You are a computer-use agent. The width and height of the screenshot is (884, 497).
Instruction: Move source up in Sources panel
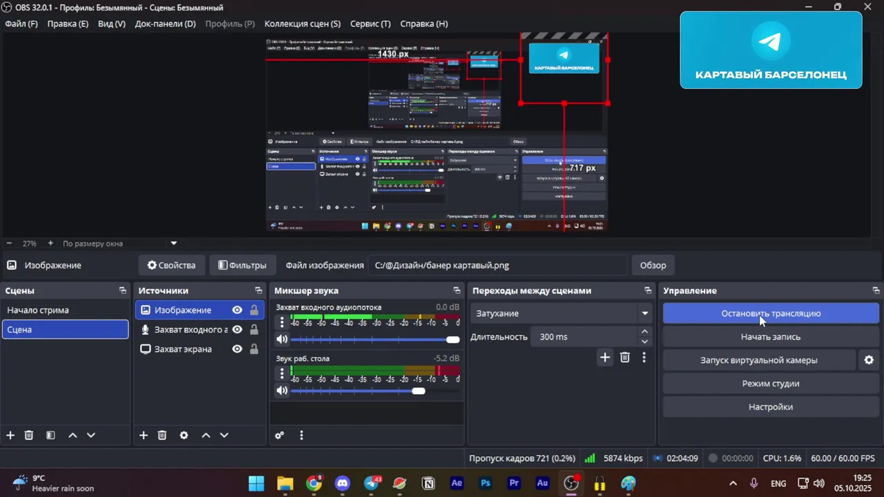[x=206, y=436]
